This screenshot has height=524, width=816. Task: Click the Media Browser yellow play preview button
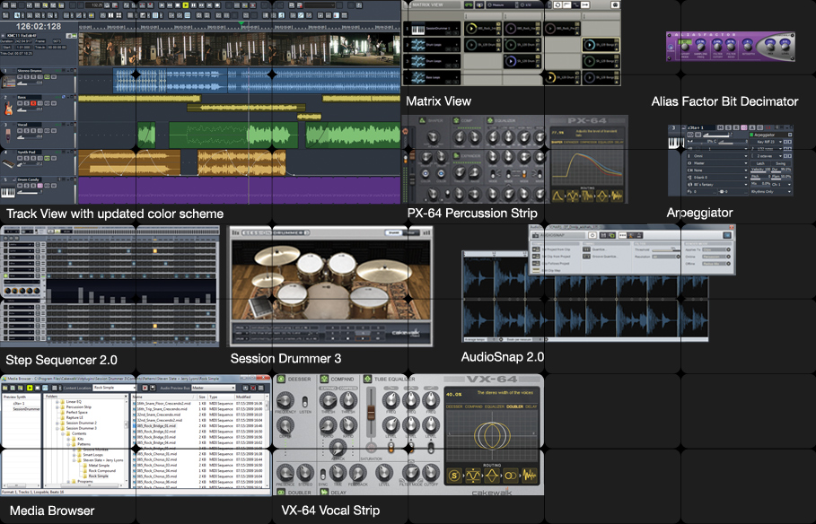click(x=30, y=388)
